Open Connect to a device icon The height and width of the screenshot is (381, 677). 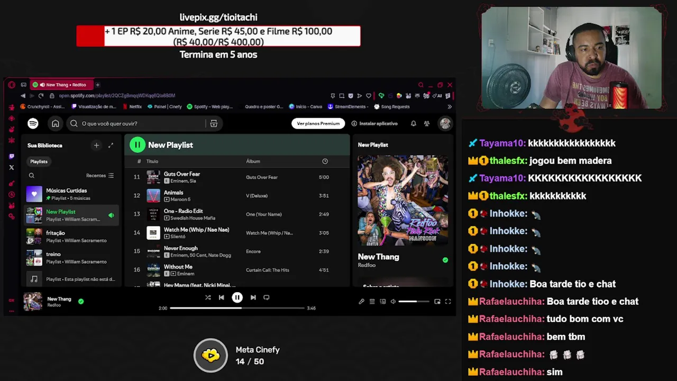(x=382, y=302)
